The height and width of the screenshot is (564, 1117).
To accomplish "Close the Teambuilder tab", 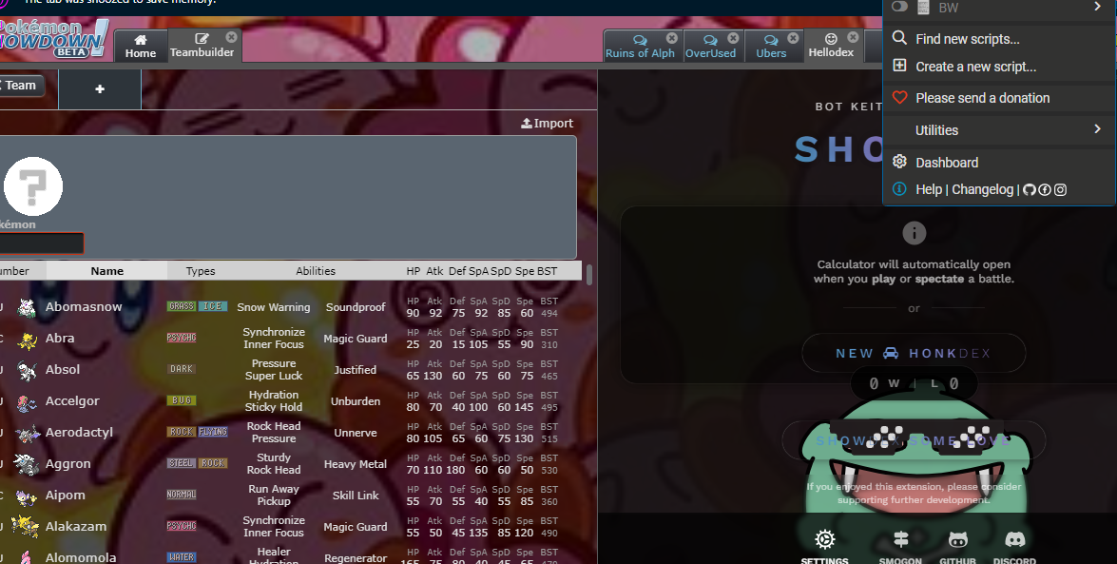I will coord(232,37).
